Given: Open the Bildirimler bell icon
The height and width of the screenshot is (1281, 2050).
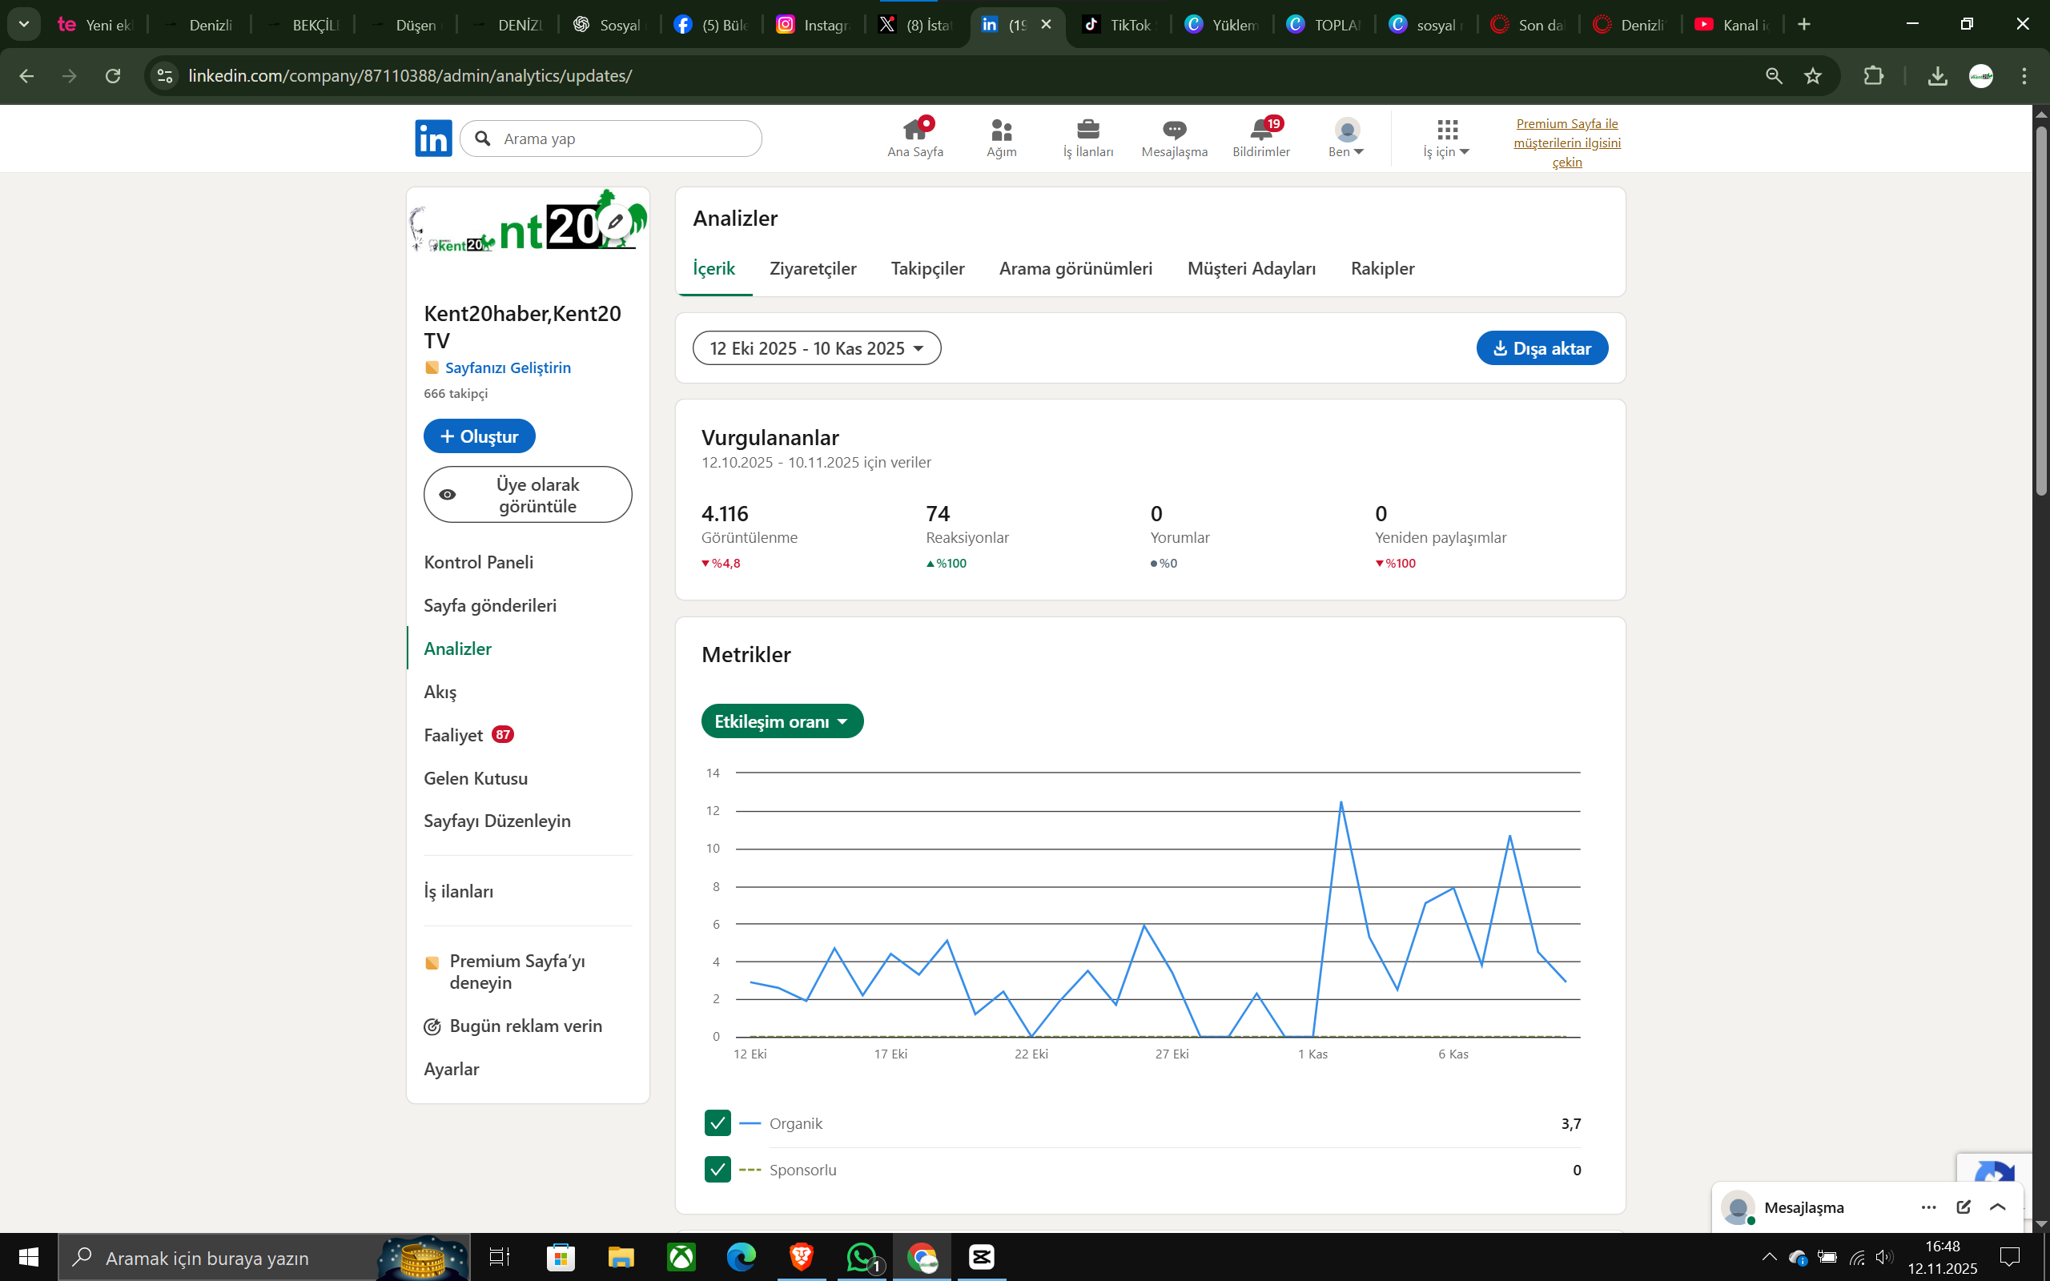Looking at the screenshot, I should [1260, 131].
